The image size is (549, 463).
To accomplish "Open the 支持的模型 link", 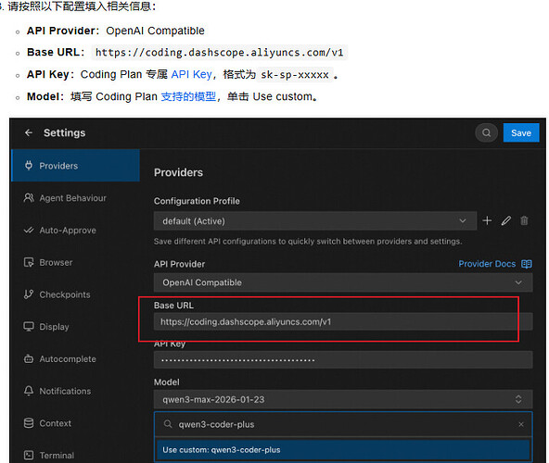I will tap(188, 96).
